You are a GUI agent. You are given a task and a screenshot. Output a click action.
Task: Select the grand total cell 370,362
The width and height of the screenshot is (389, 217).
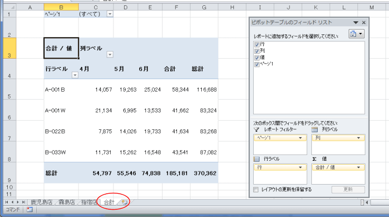(x=204, y=173)
